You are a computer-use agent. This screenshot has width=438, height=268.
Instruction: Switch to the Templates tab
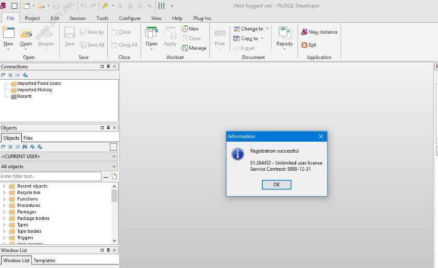point(44,260)
